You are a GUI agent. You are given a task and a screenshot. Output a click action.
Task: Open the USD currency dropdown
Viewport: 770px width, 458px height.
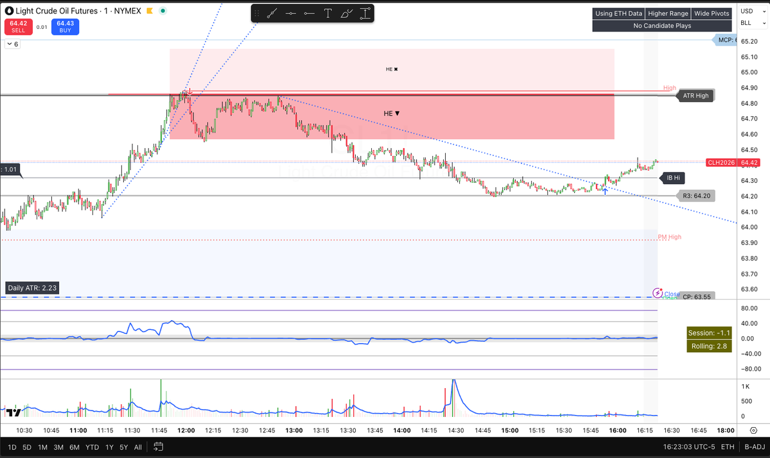click(753, 11)
